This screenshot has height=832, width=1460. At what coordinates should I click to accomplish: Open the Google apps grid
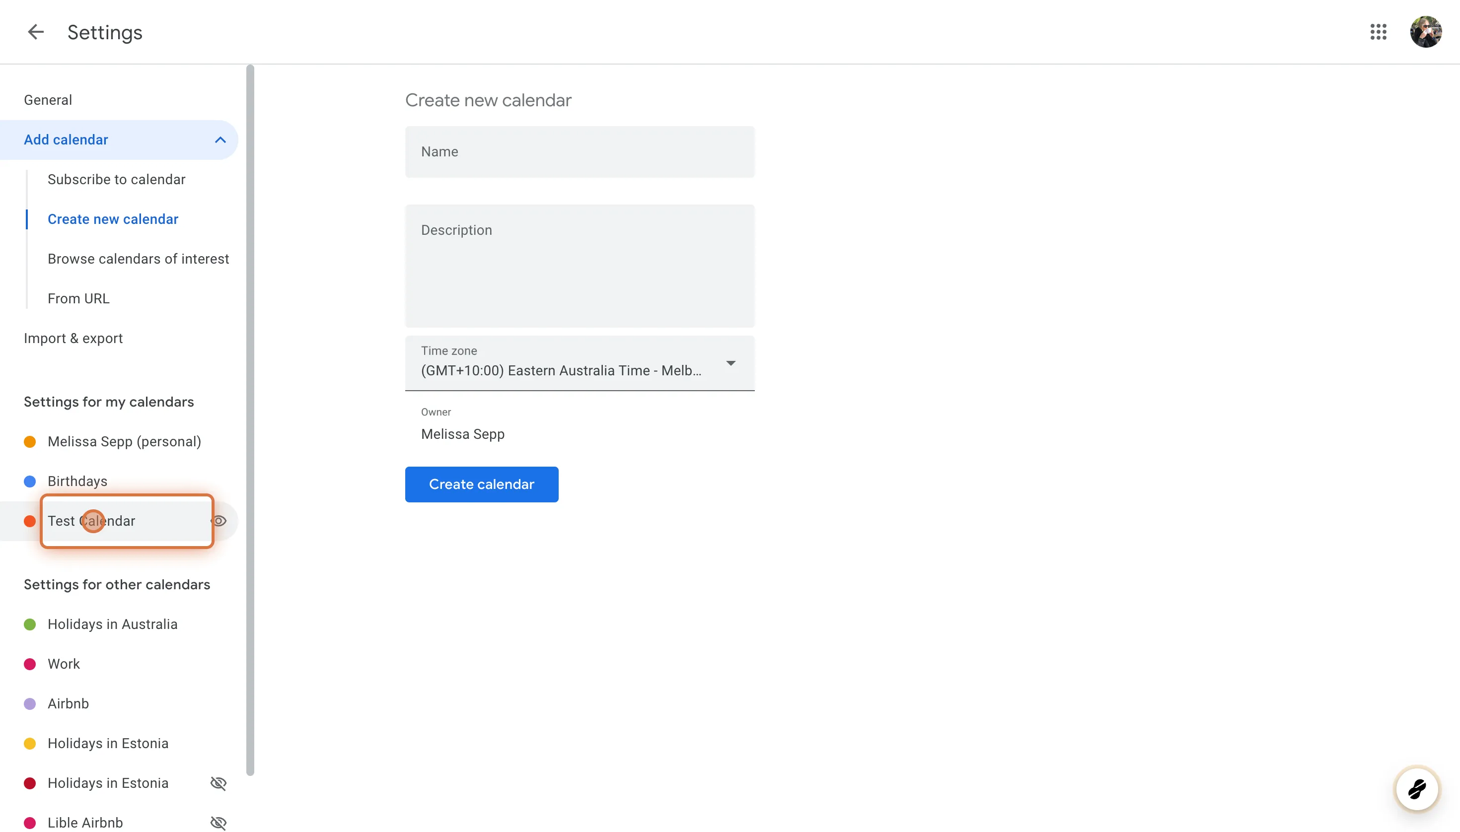tap(1378, 32)
